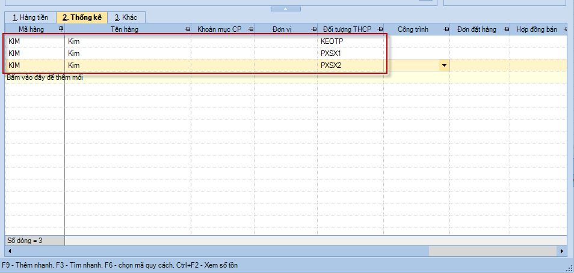Screen dimensions: 574x273
Task: Click horizontal scrollbar left arrow
Action: point(9,251)
